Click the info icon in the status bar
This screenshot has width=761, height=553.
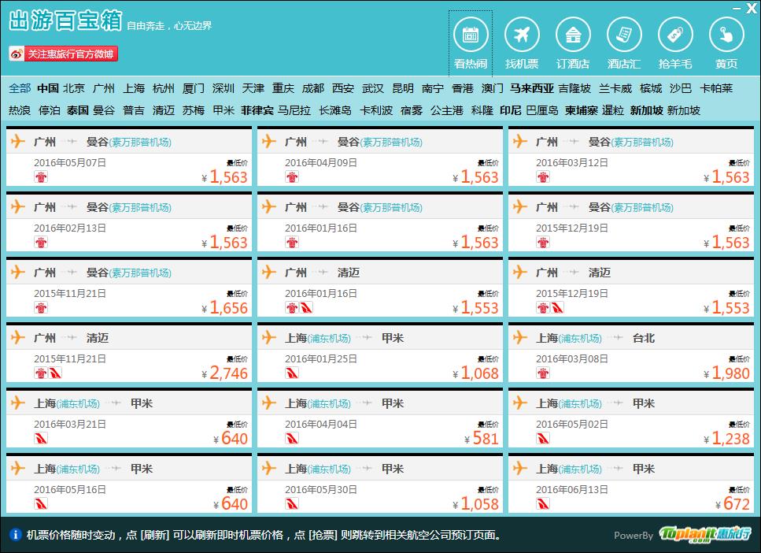[x=16, y=535]
